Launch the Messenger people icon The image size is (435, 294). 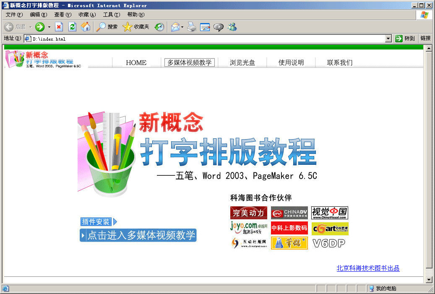click(x=232, y=27)
